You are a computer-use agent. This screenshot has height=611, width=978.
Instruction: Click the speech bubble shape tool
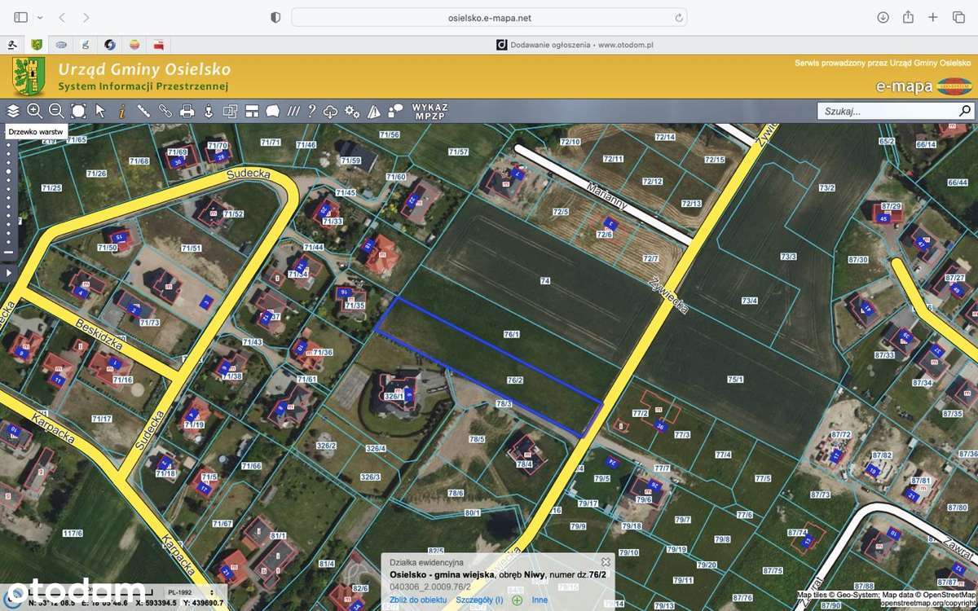coord(273,111)
